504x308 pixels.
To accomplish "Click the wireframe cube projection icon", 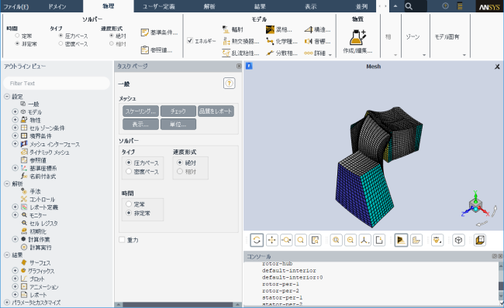I will click(x=459, y=240).
